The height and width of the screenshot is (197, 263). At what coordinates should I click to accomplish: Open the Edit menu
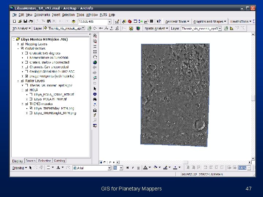pyautogui.click(x=21, y=15)
